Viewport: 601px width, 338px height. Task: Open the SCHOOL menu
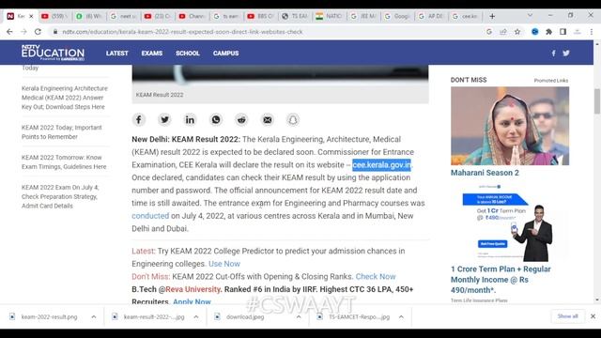pyautogui.click(x=188, y=54)
